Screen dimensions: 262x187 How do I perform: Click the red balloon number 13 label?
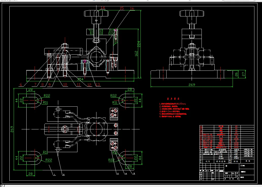(x=98, y=84)
